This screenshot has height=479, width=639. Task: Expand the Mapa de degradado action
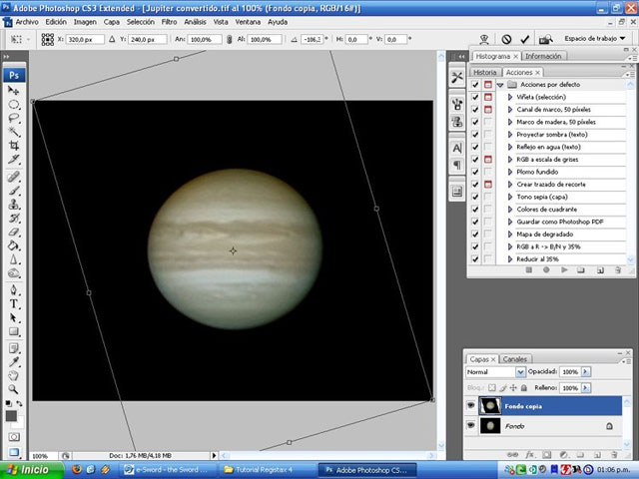coord(510,235)
